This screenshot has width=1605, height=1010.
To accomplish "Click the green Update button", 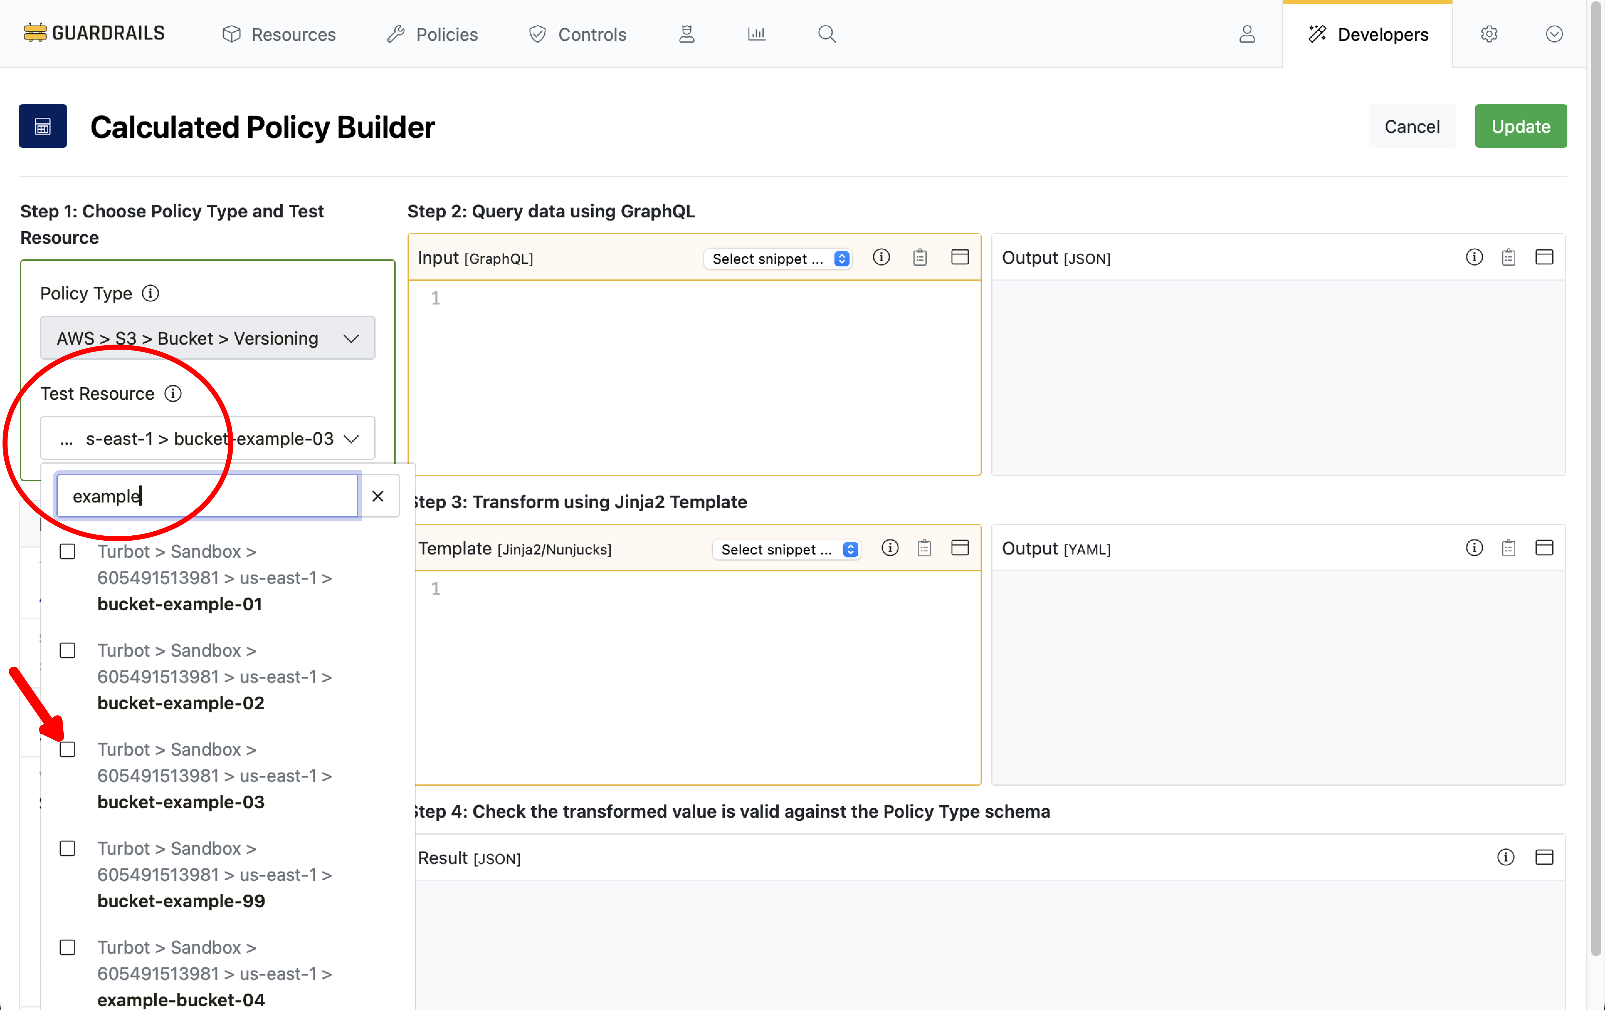I will (x=1520, y=126).
